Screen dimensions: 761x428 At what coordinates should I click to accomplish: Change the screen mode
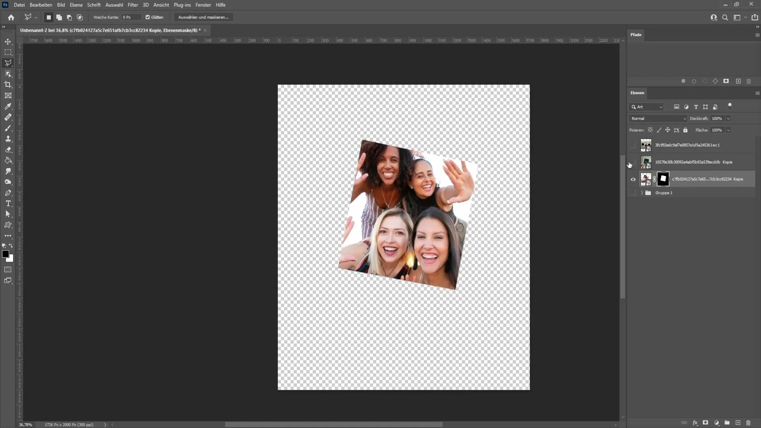pos(8,281)
